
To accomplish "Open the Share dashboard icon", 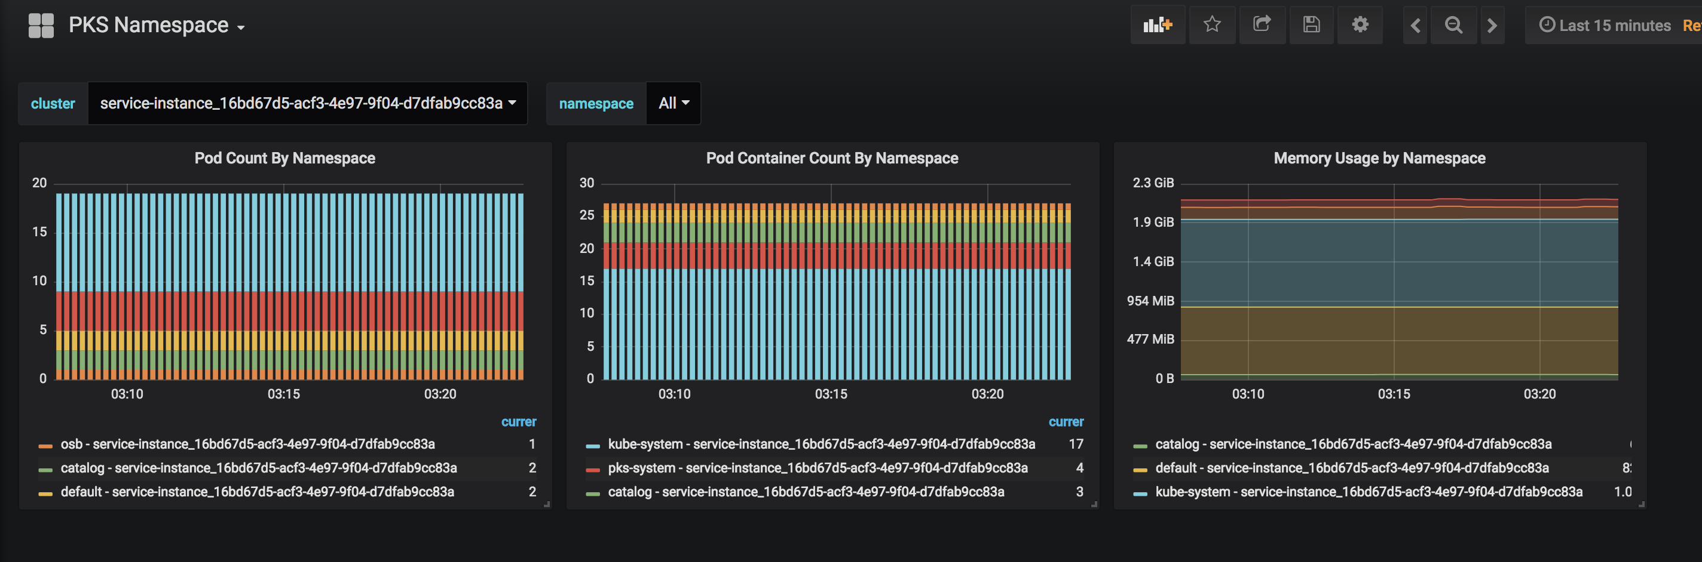I will click(1262, 25).
